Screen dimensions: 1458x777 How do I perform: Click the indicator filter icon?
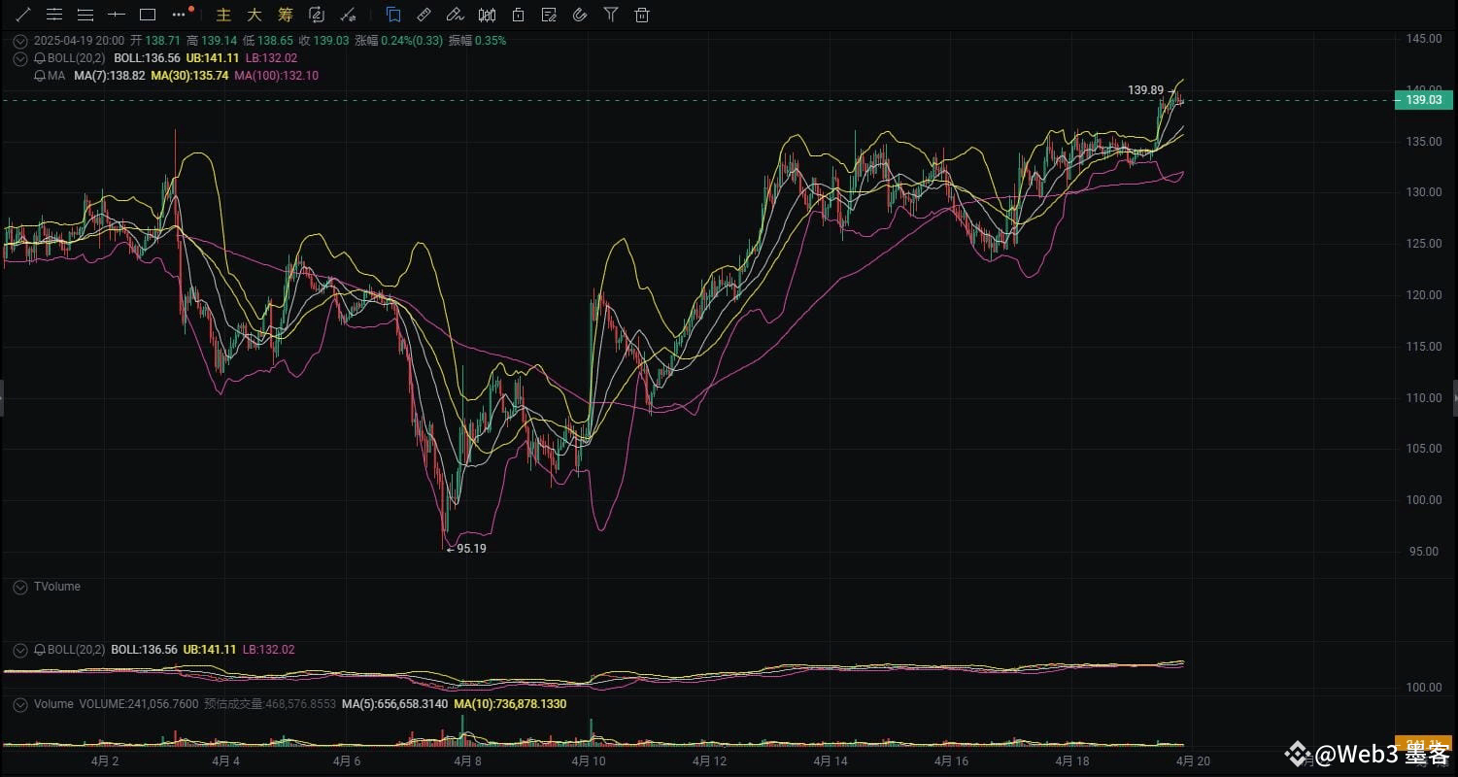pyautogui.click(x=611, y=15)
